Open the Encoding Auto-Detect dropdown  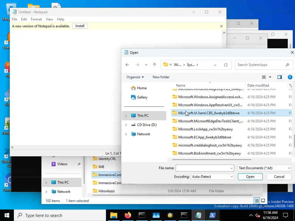tap(212, 177)
